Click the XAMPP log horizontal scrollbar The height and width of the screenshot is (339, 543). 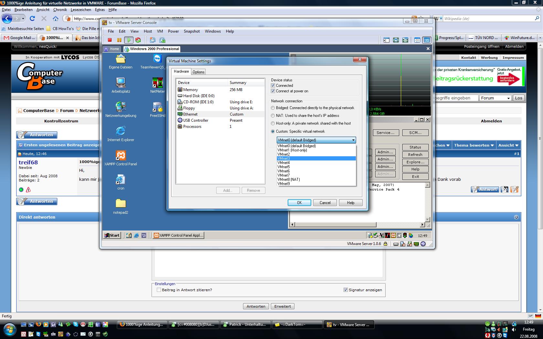[357, 224]
